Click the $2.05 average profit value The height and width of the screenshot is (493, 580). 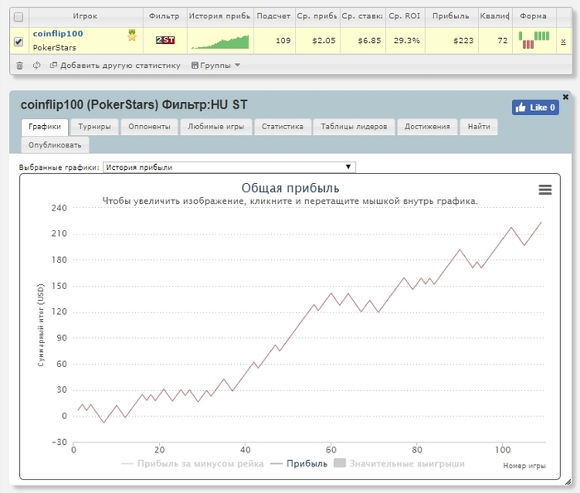click(324, 41)
